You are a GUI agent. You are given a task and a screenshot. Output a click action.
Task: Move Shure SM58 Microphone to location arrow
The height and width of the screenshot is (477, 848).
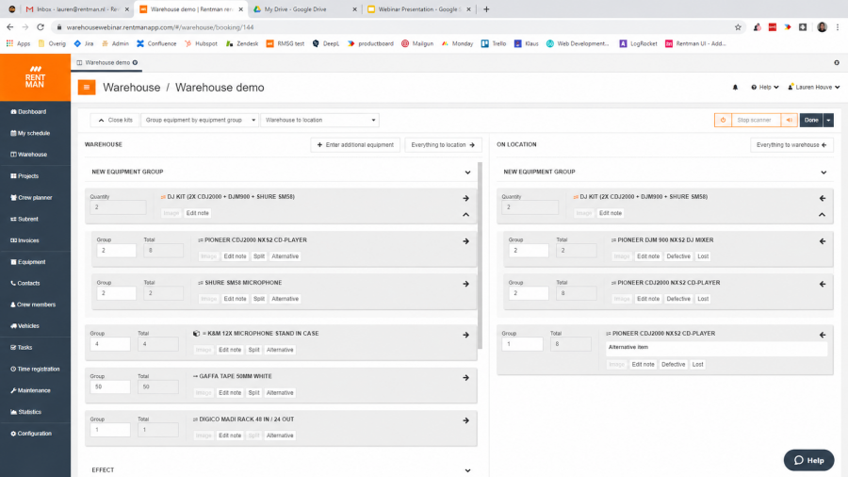tap(465, 284)
